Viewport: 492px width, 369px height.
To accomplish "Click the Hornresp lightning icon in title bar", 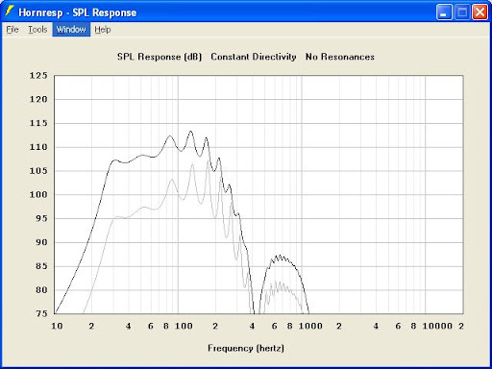I will point(10,12).
